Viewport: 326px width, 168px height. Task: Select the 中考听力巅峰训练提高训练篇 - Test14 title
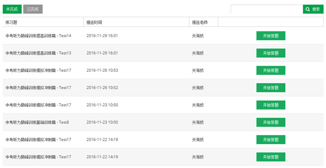click(38, 36)
